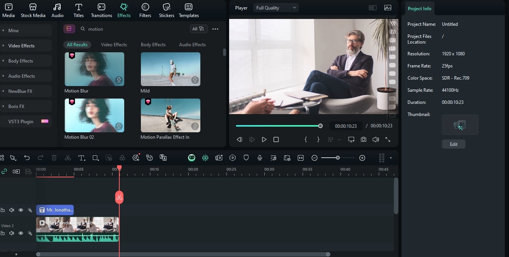The width and height of the screenshot is (509, 257).
Task: Hide the Video 2 track
Action: click(x=21, y=233)
